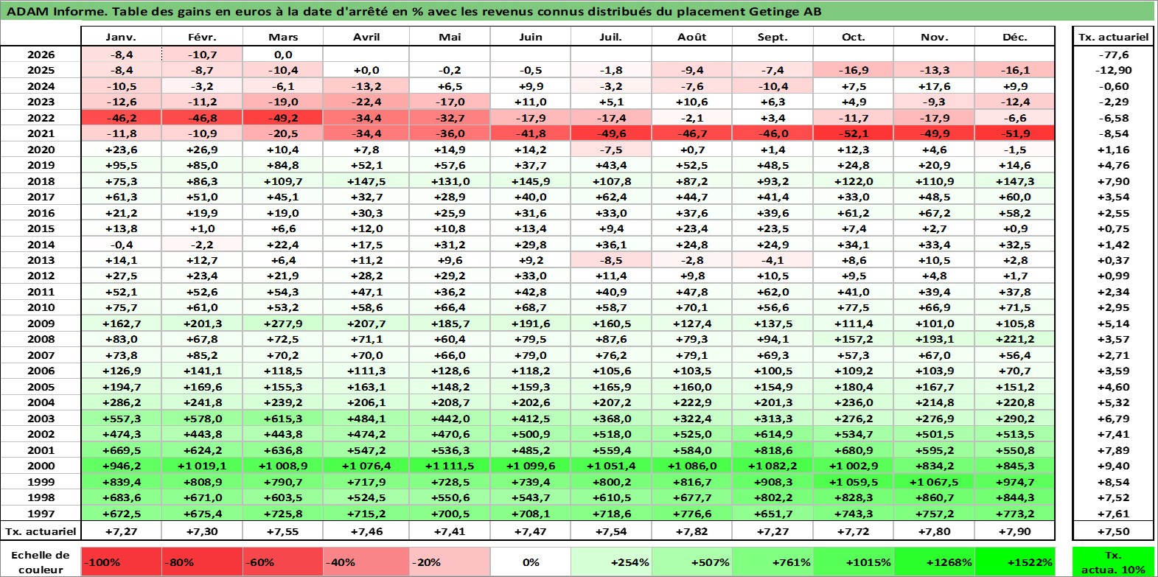Select the 'Avril' column header
This screenshot has width=1158, height=577.
[x=366, y=37]
